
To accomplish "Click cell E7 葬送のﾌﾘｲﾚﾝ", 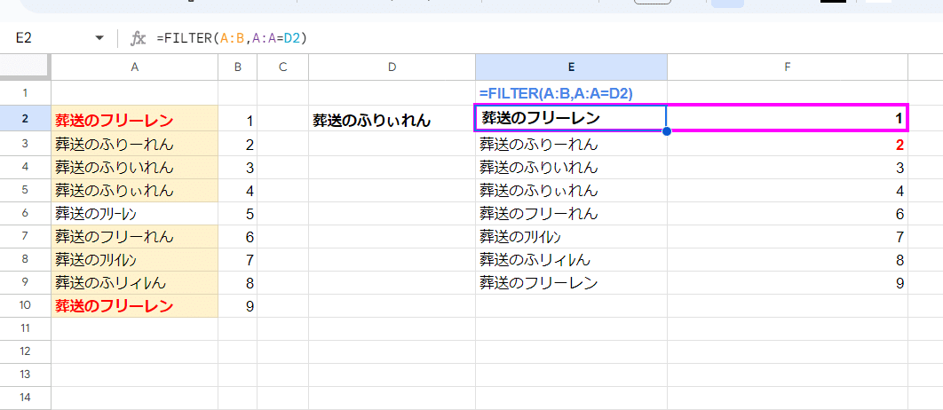I will coord(571,236).
